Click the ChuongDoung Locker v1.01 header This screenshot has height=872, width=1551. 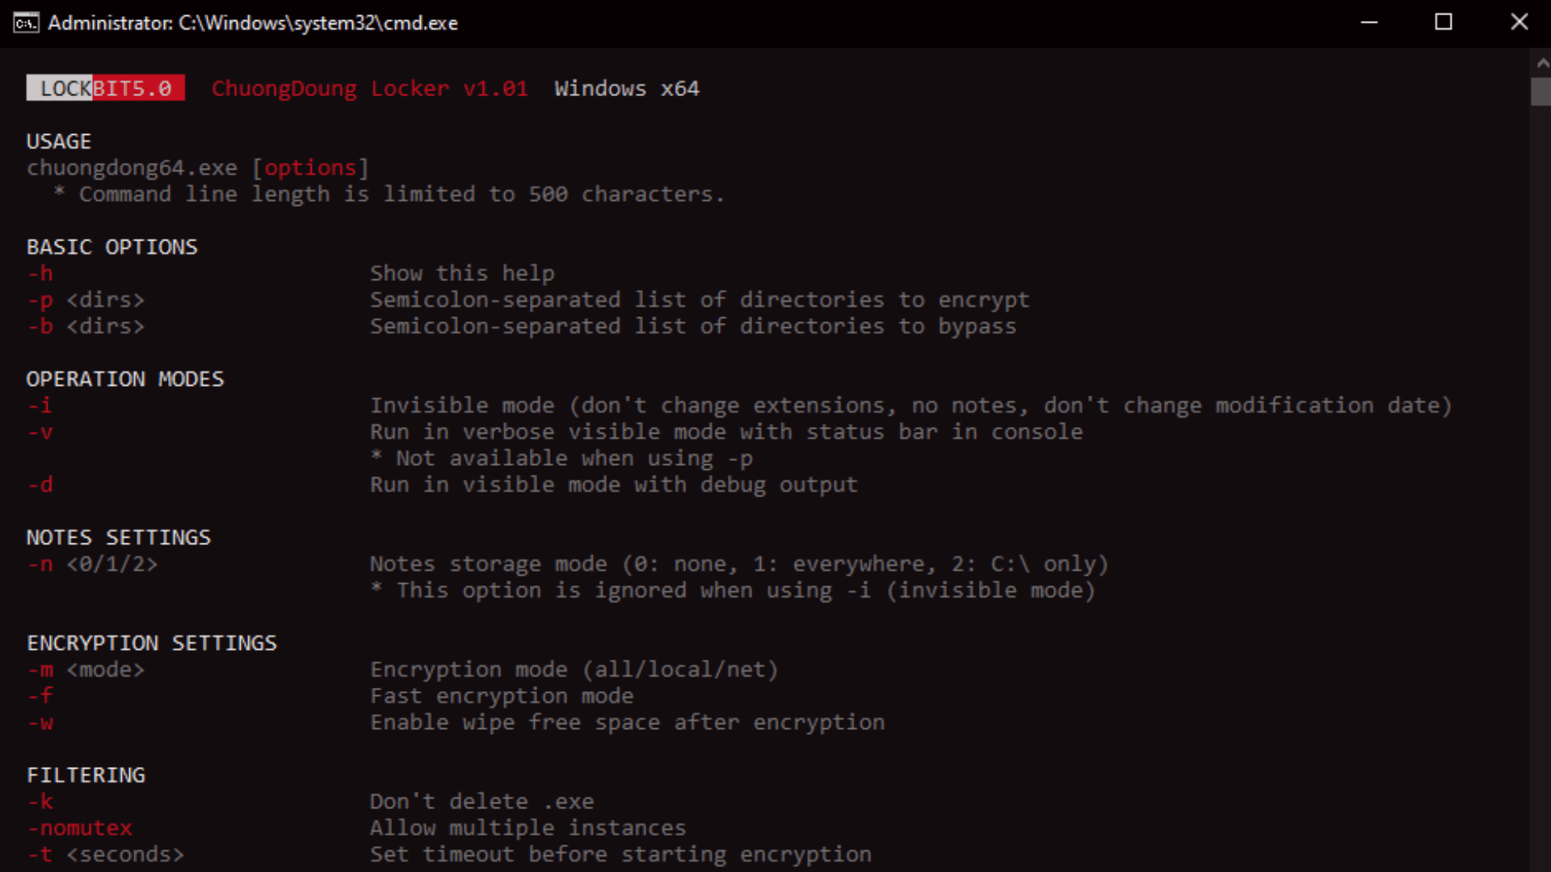click(369, 89)
